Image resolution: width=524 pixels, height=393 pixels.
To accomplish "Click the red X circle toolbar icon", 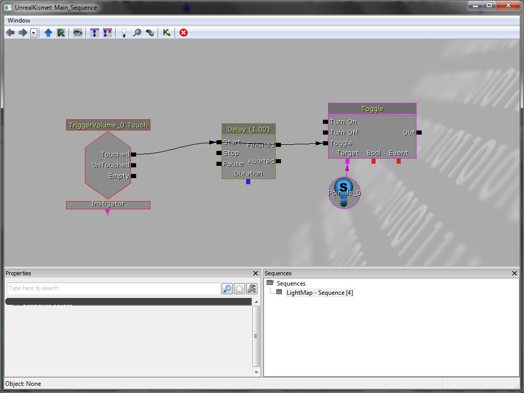I will [x=183, y=33].
